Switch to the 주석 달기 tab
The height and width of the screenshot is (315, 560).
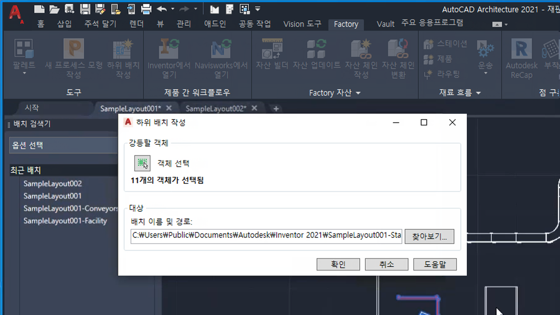pyautogui.click(x=100, y=24)
